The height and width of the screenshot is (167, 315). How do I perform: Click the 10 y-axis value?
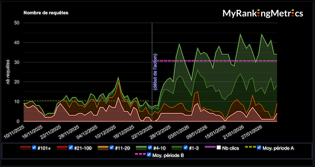click(17, 101)
